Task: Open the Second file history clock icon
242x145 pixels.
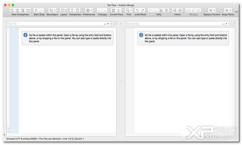Action: (229, 24)
